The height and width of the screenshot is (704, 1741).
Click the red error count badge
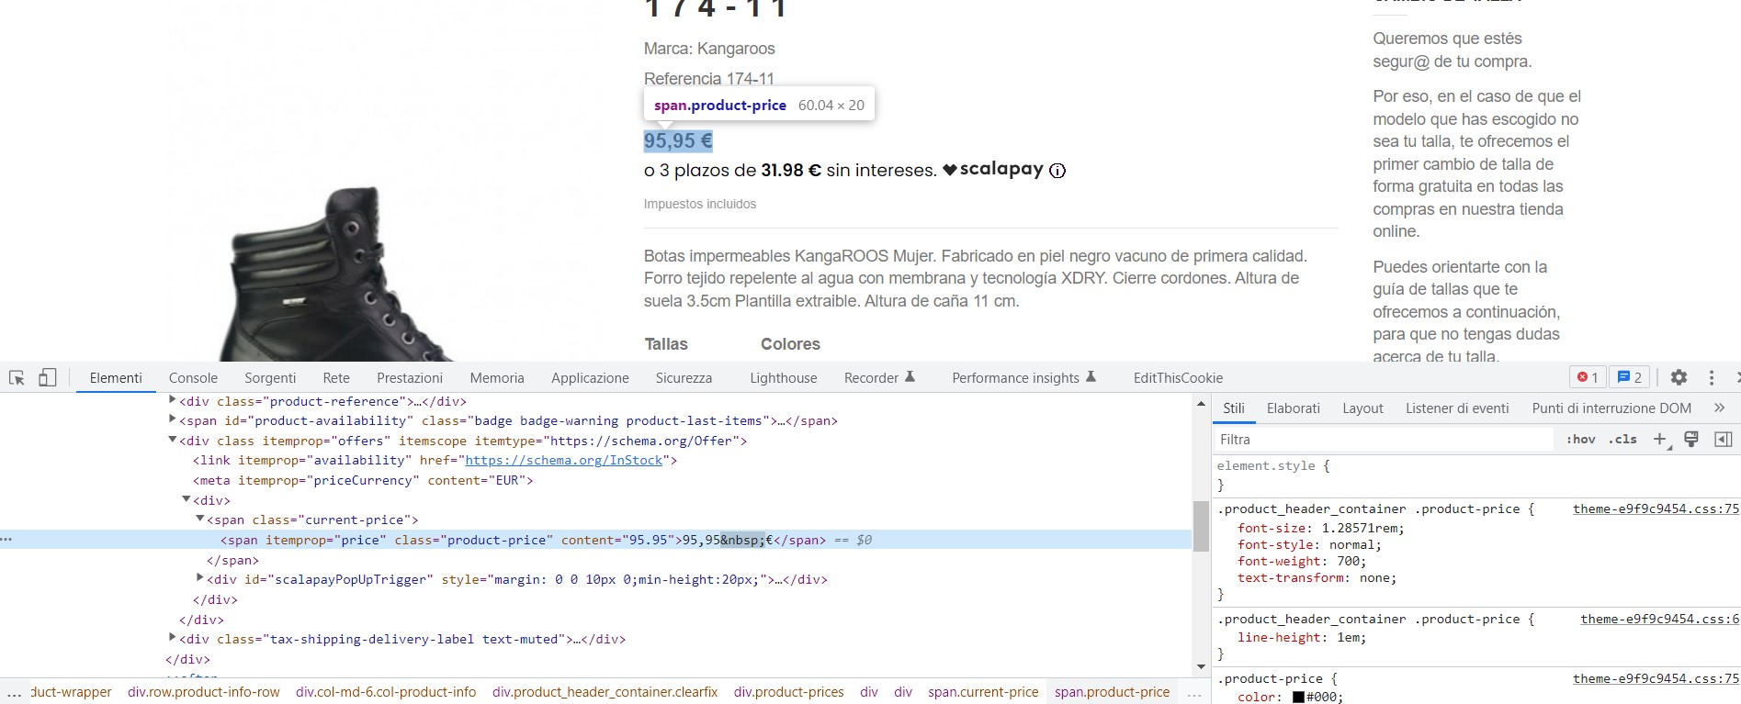pos(1588,377)
